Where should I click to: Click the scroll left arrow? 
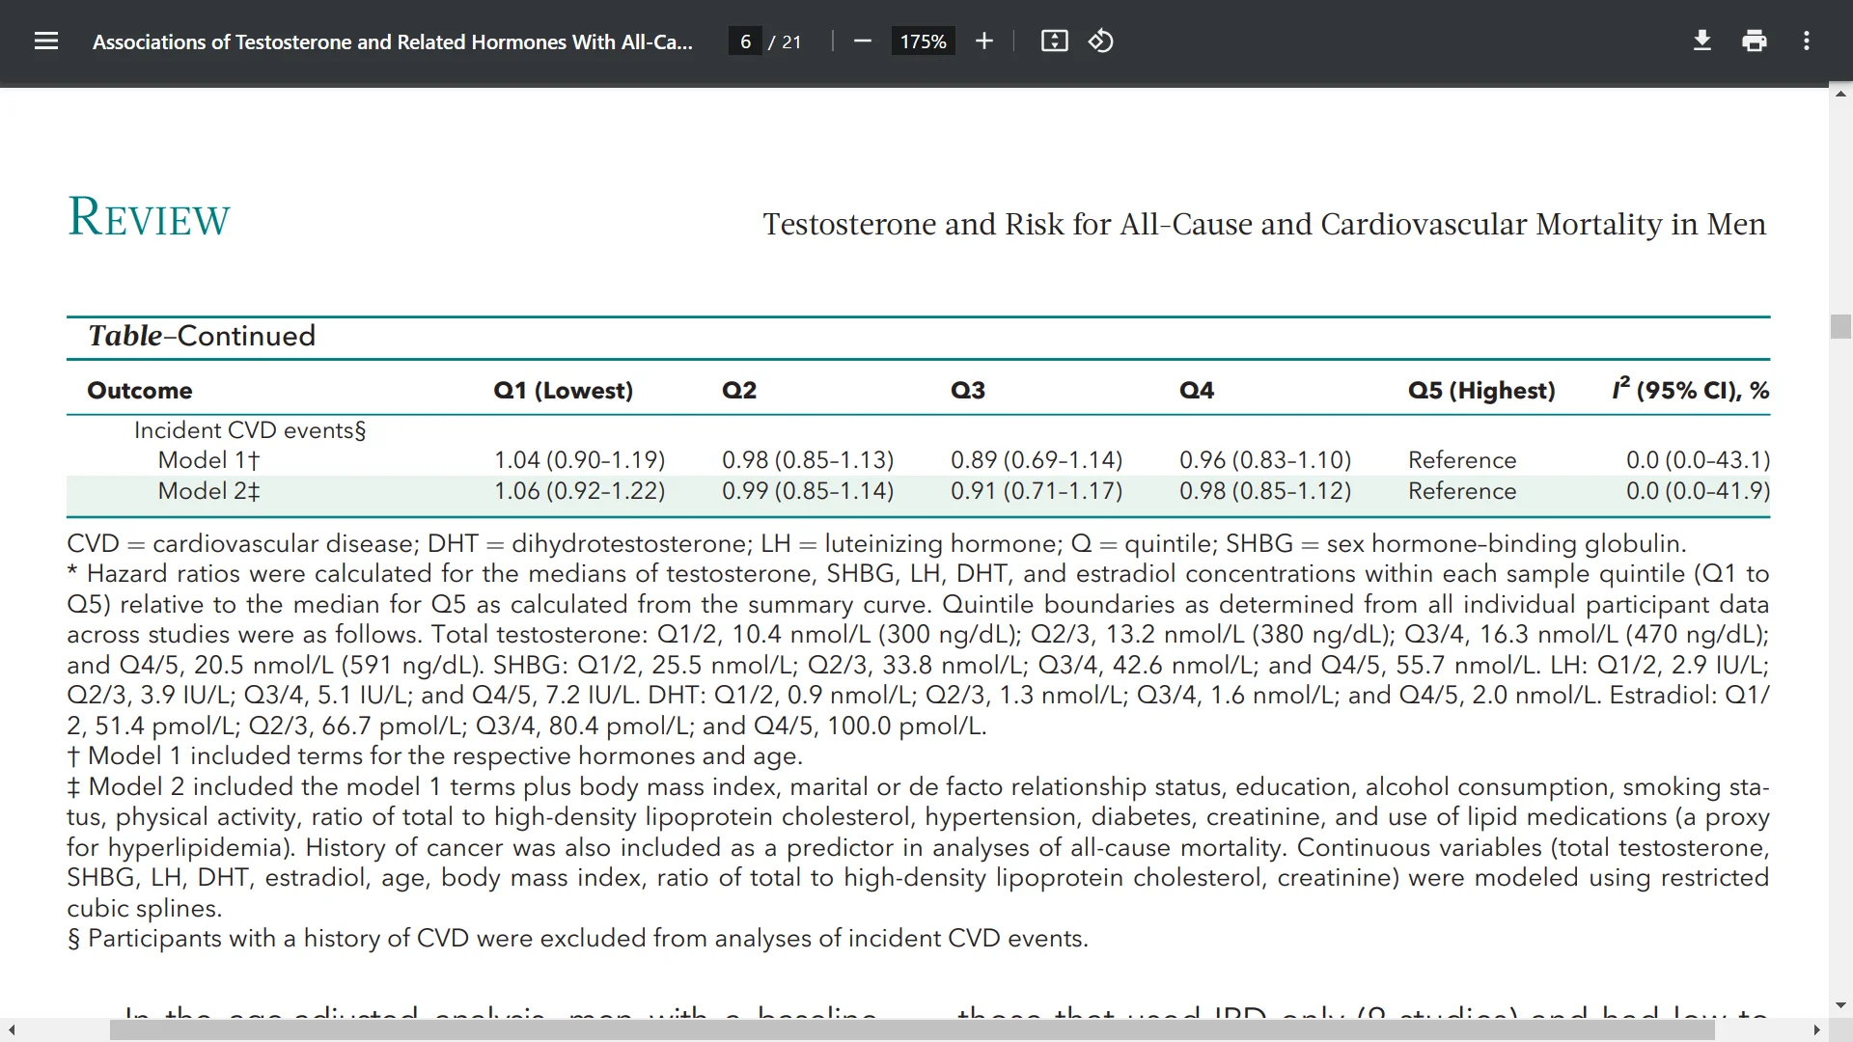click(11, 1030)
